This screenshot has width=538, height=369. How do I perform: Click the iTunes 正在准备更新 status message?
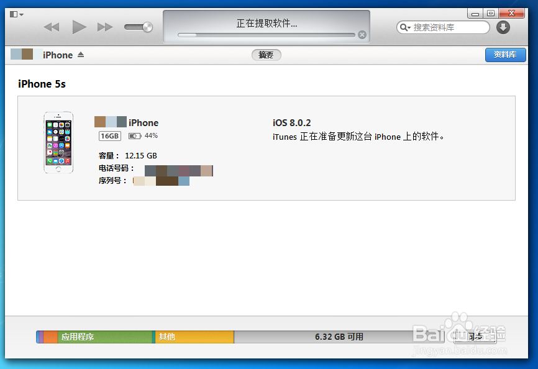pos(358,137)
